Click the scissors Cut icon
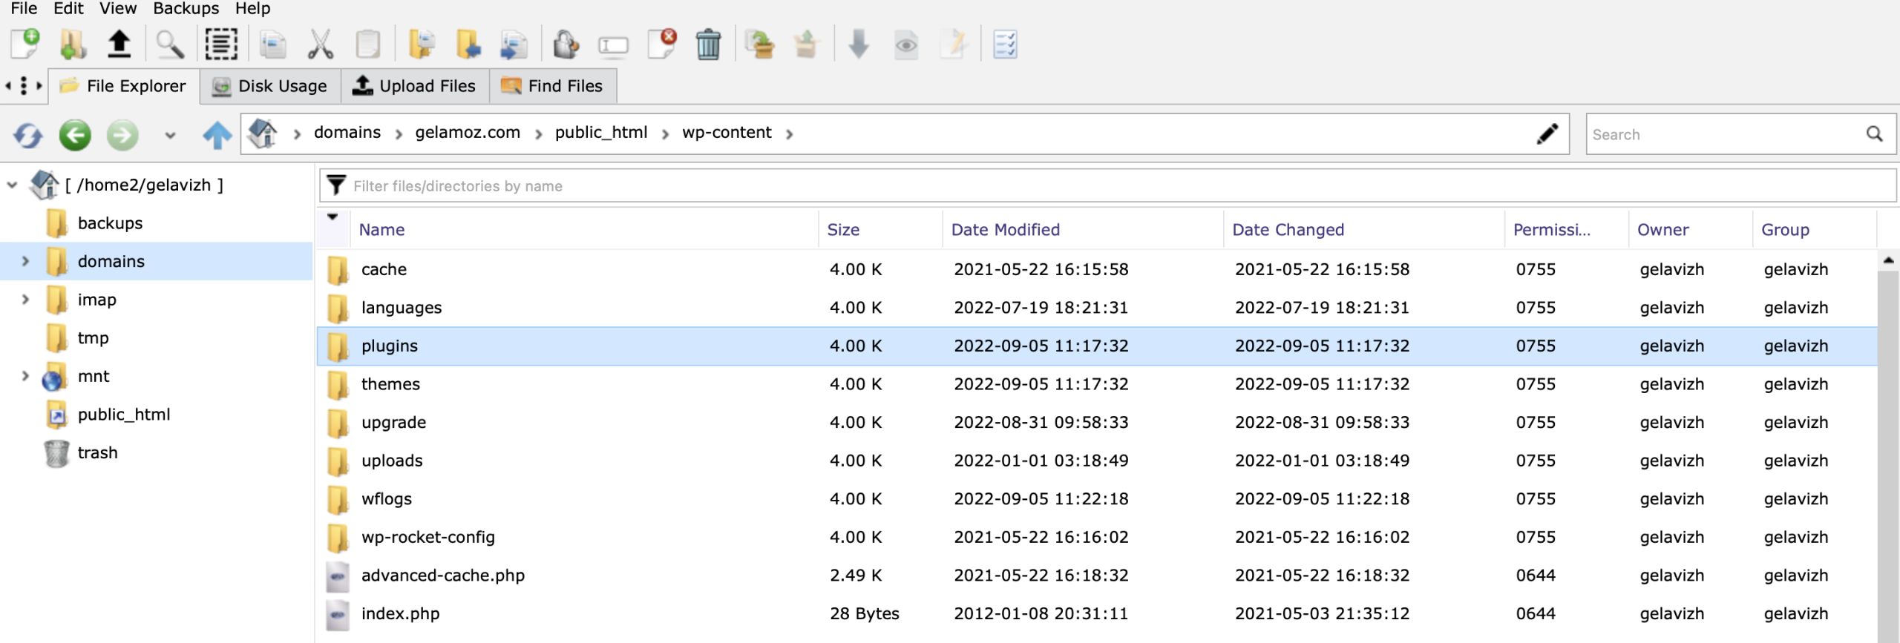 coord(320,44)
